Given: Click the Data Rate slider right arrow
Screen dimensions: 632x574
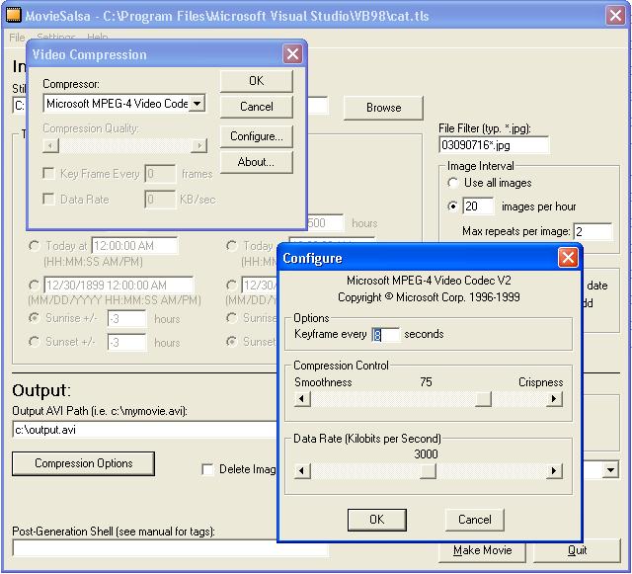Looking at the screenshot, I should point(554,471).
